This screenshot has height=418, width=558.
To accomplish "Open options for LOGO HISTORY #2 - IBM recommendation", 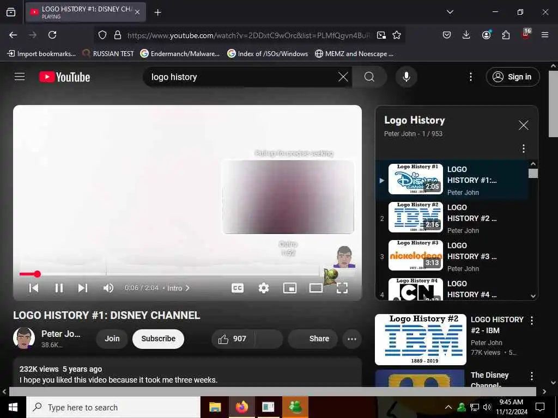I will click(x=532, y=321).
